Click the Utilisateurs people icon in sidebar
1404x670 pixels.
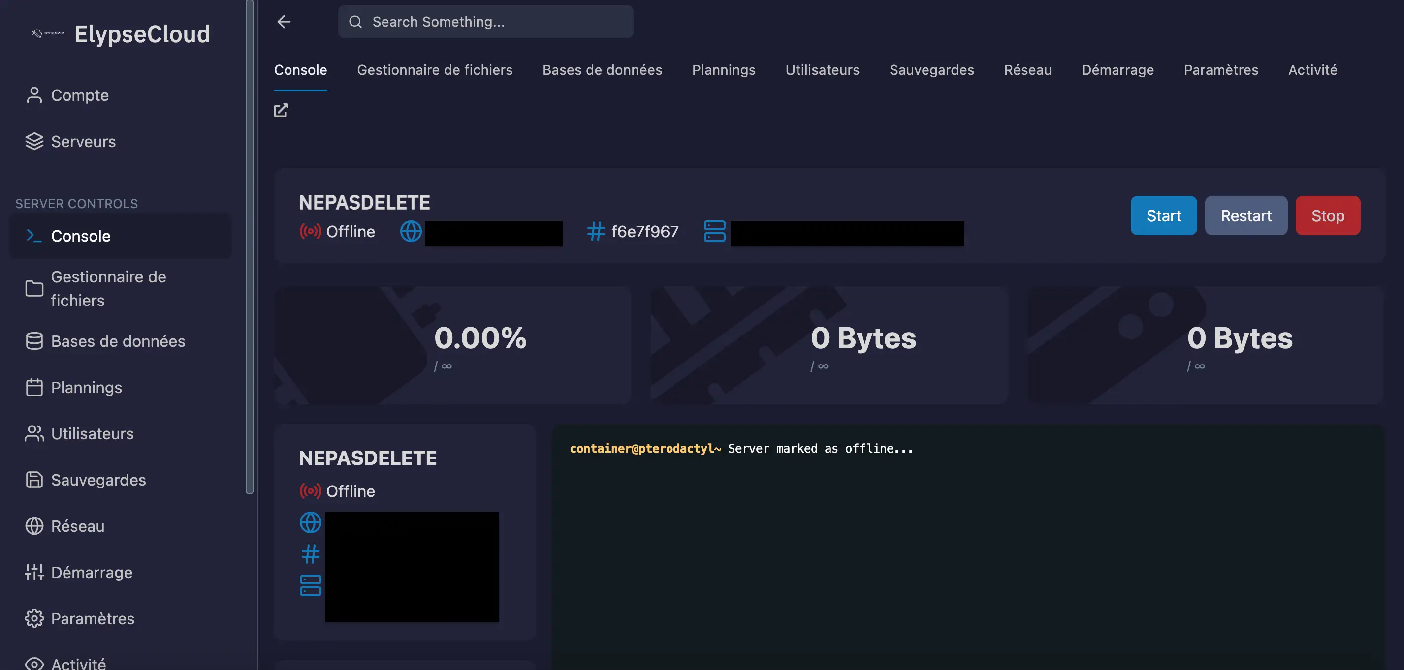pyautogui.click(x=34, y=433)
